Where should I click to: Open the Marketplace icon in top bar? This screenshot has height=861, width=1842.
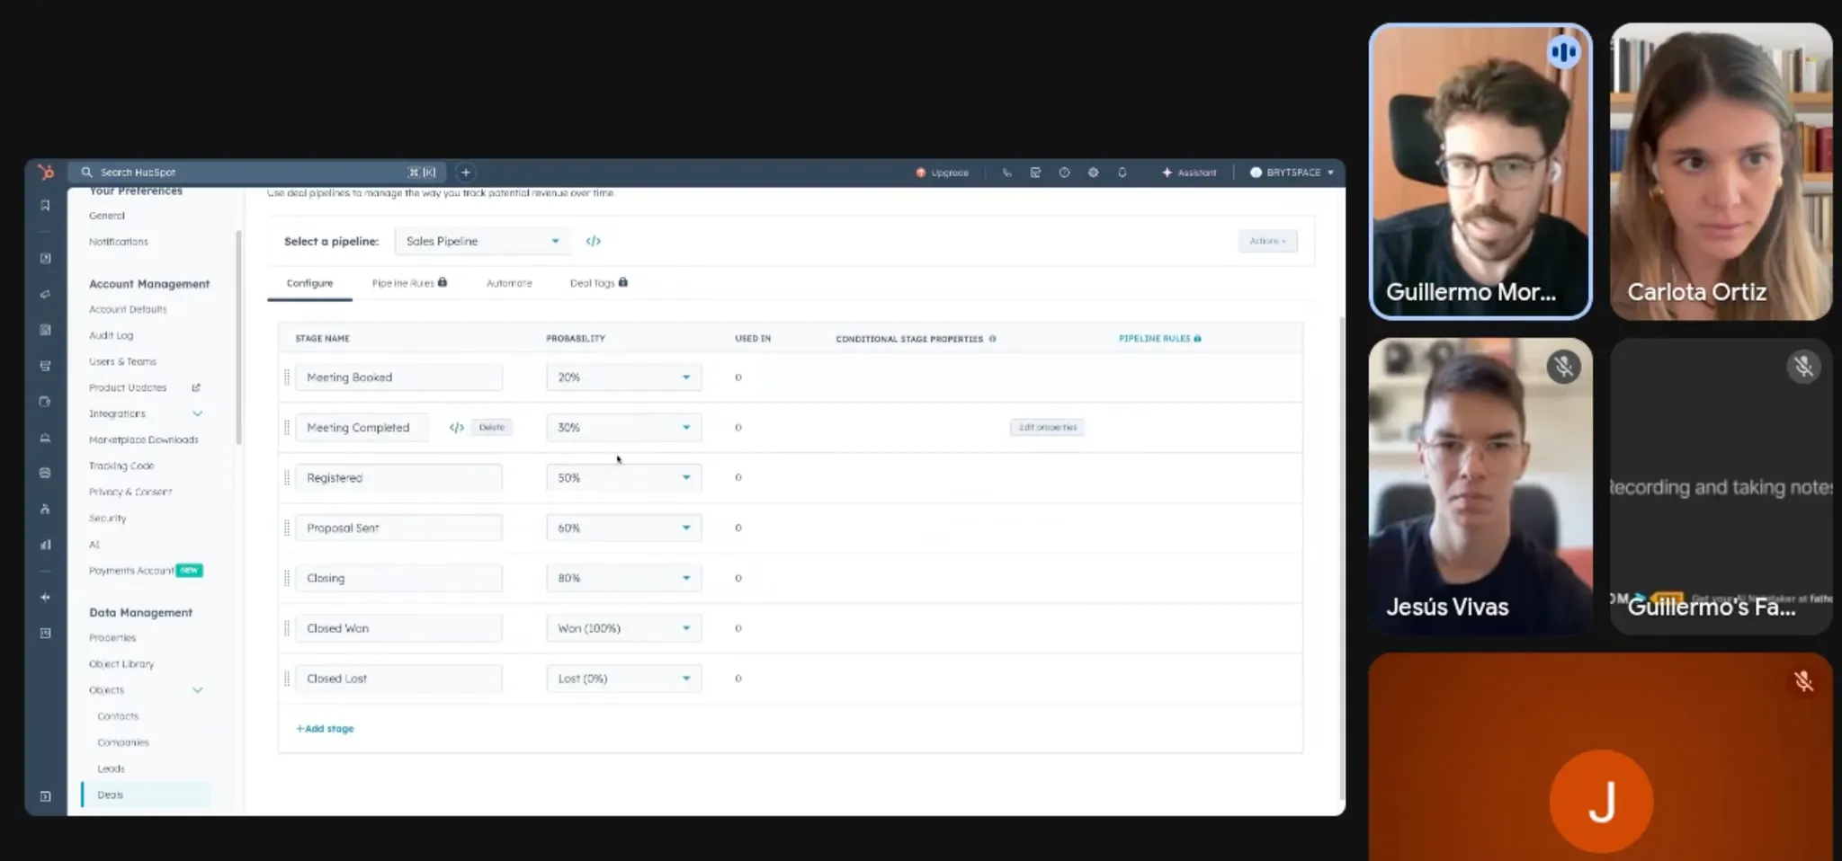(x=1035, y=173)
